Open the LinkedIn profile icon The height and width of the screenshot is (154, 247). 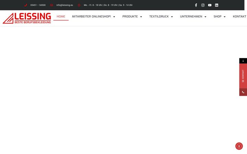click(x=216, y=5)
